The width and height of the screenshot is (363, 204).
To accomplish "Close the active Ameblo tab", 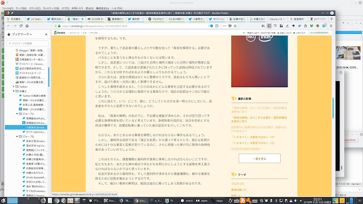I will pos(82,19).
